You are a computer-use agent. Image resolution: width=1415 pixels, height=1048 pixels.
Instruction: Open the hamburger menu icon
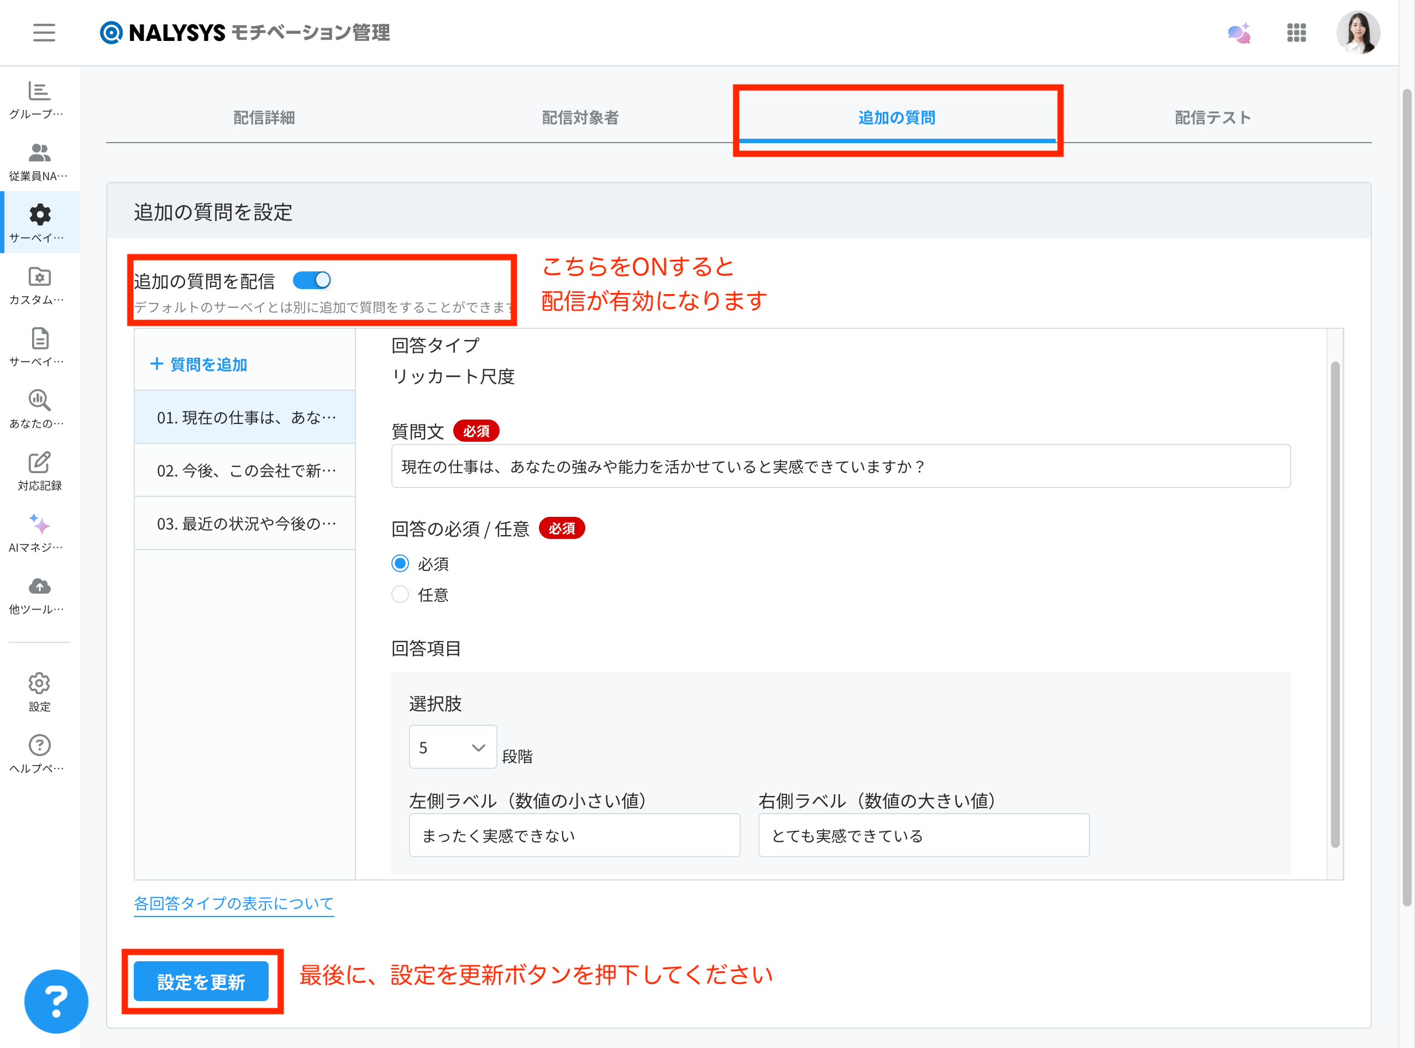click(44, 33)
